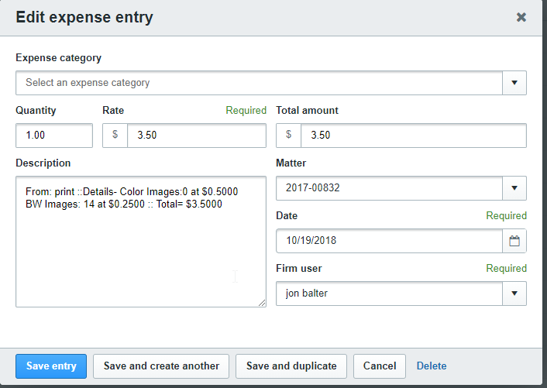
Task: Click Save and create another
Action: pos(161,366)
